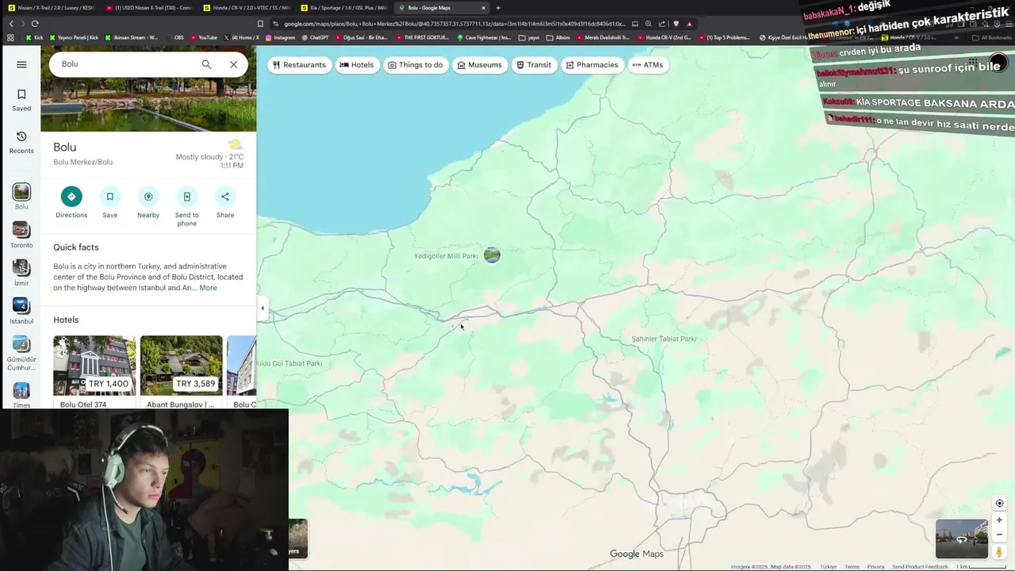Show your location on map

point(999,503)
